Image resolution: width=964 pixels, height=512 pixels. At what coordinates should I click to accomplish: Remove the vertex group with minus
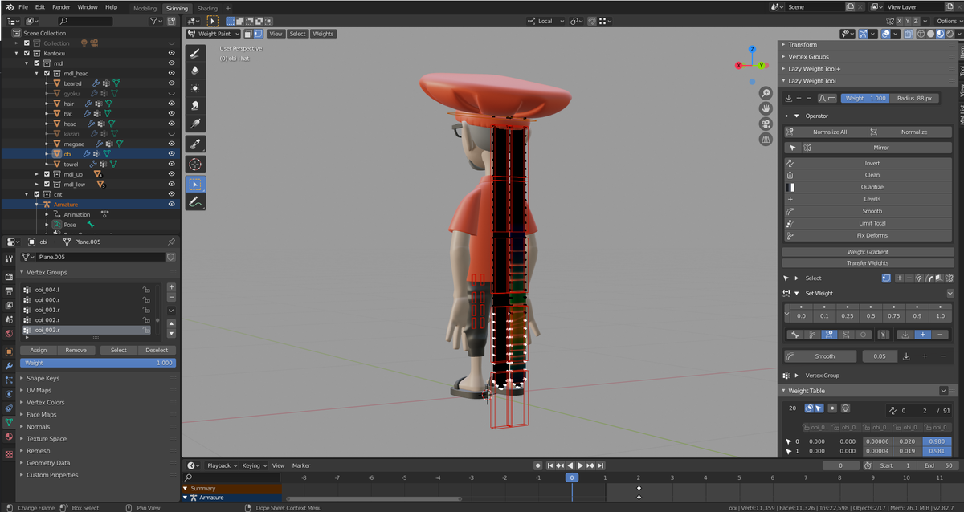tap(171, 297)
